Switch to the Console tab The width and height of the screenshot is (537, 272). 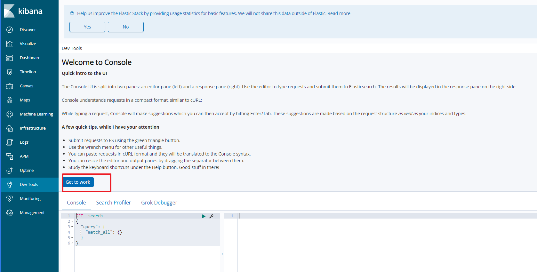[76, 203]
